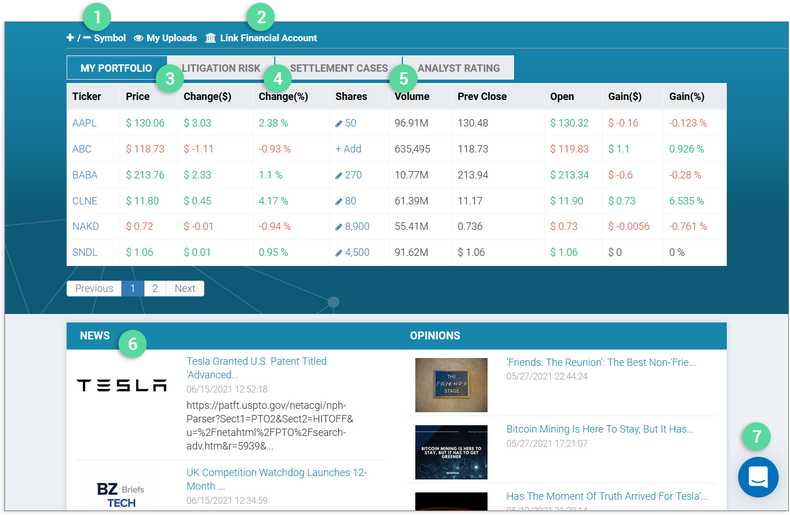The height and width of the screenshot is (515, 790).
Task: Click the Friends Reunion stage thumbnail
Action: pos(451,385)
